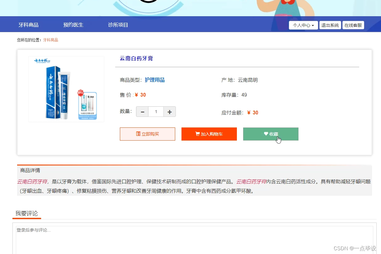
Task: Click the 产 地：云南昆明 text
Action: [239, 80]
